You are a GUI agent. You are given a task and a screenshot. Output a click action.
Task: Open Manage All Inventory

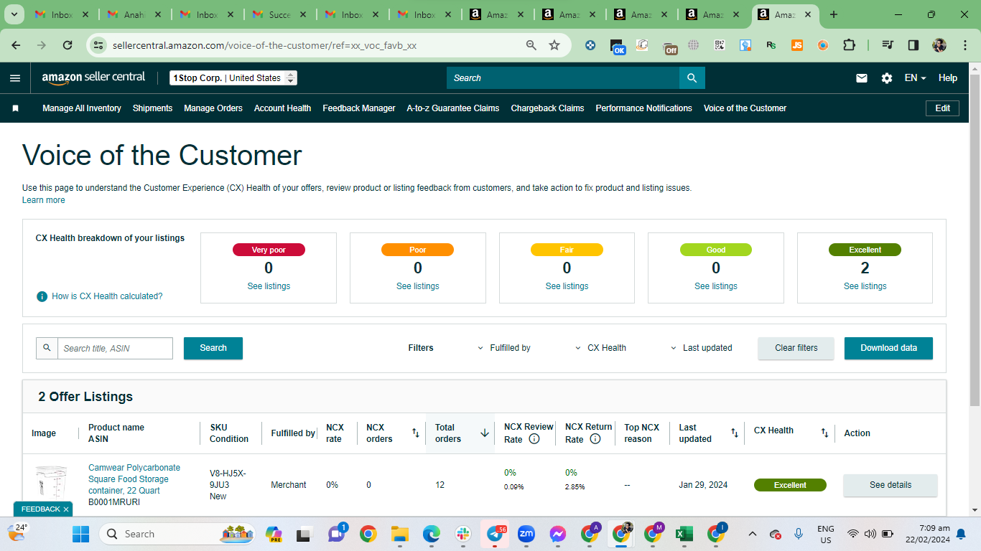pos(82,108)
